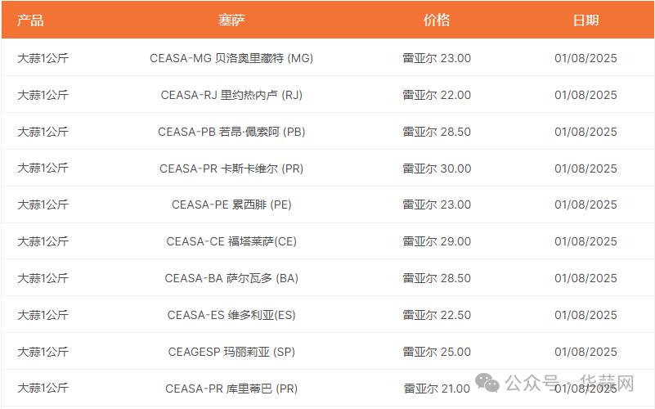The height and width of the screenshot is (409, 655).
Task: Click price 雷亚尔 28.50 in CEASA-BA row
Action: click(437, 278)
